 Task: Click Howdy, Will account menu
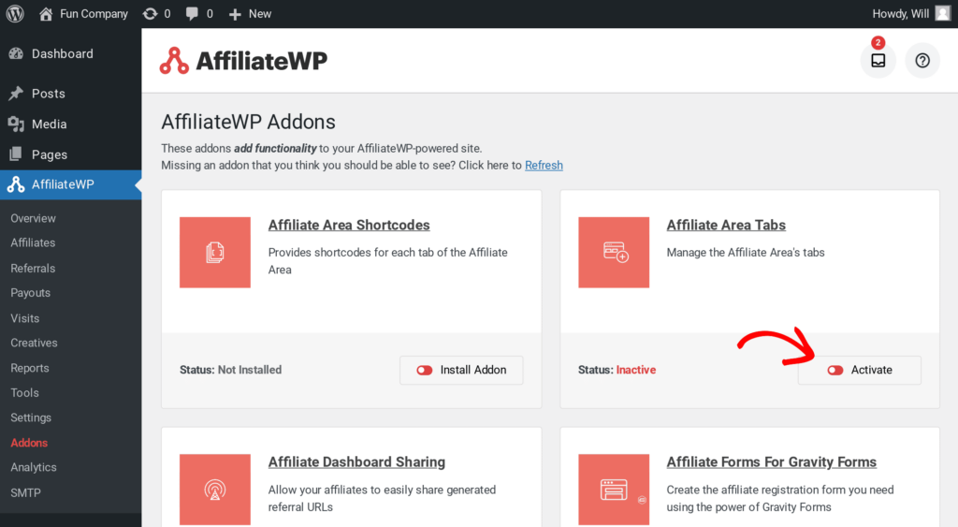(x=901, y=13)
